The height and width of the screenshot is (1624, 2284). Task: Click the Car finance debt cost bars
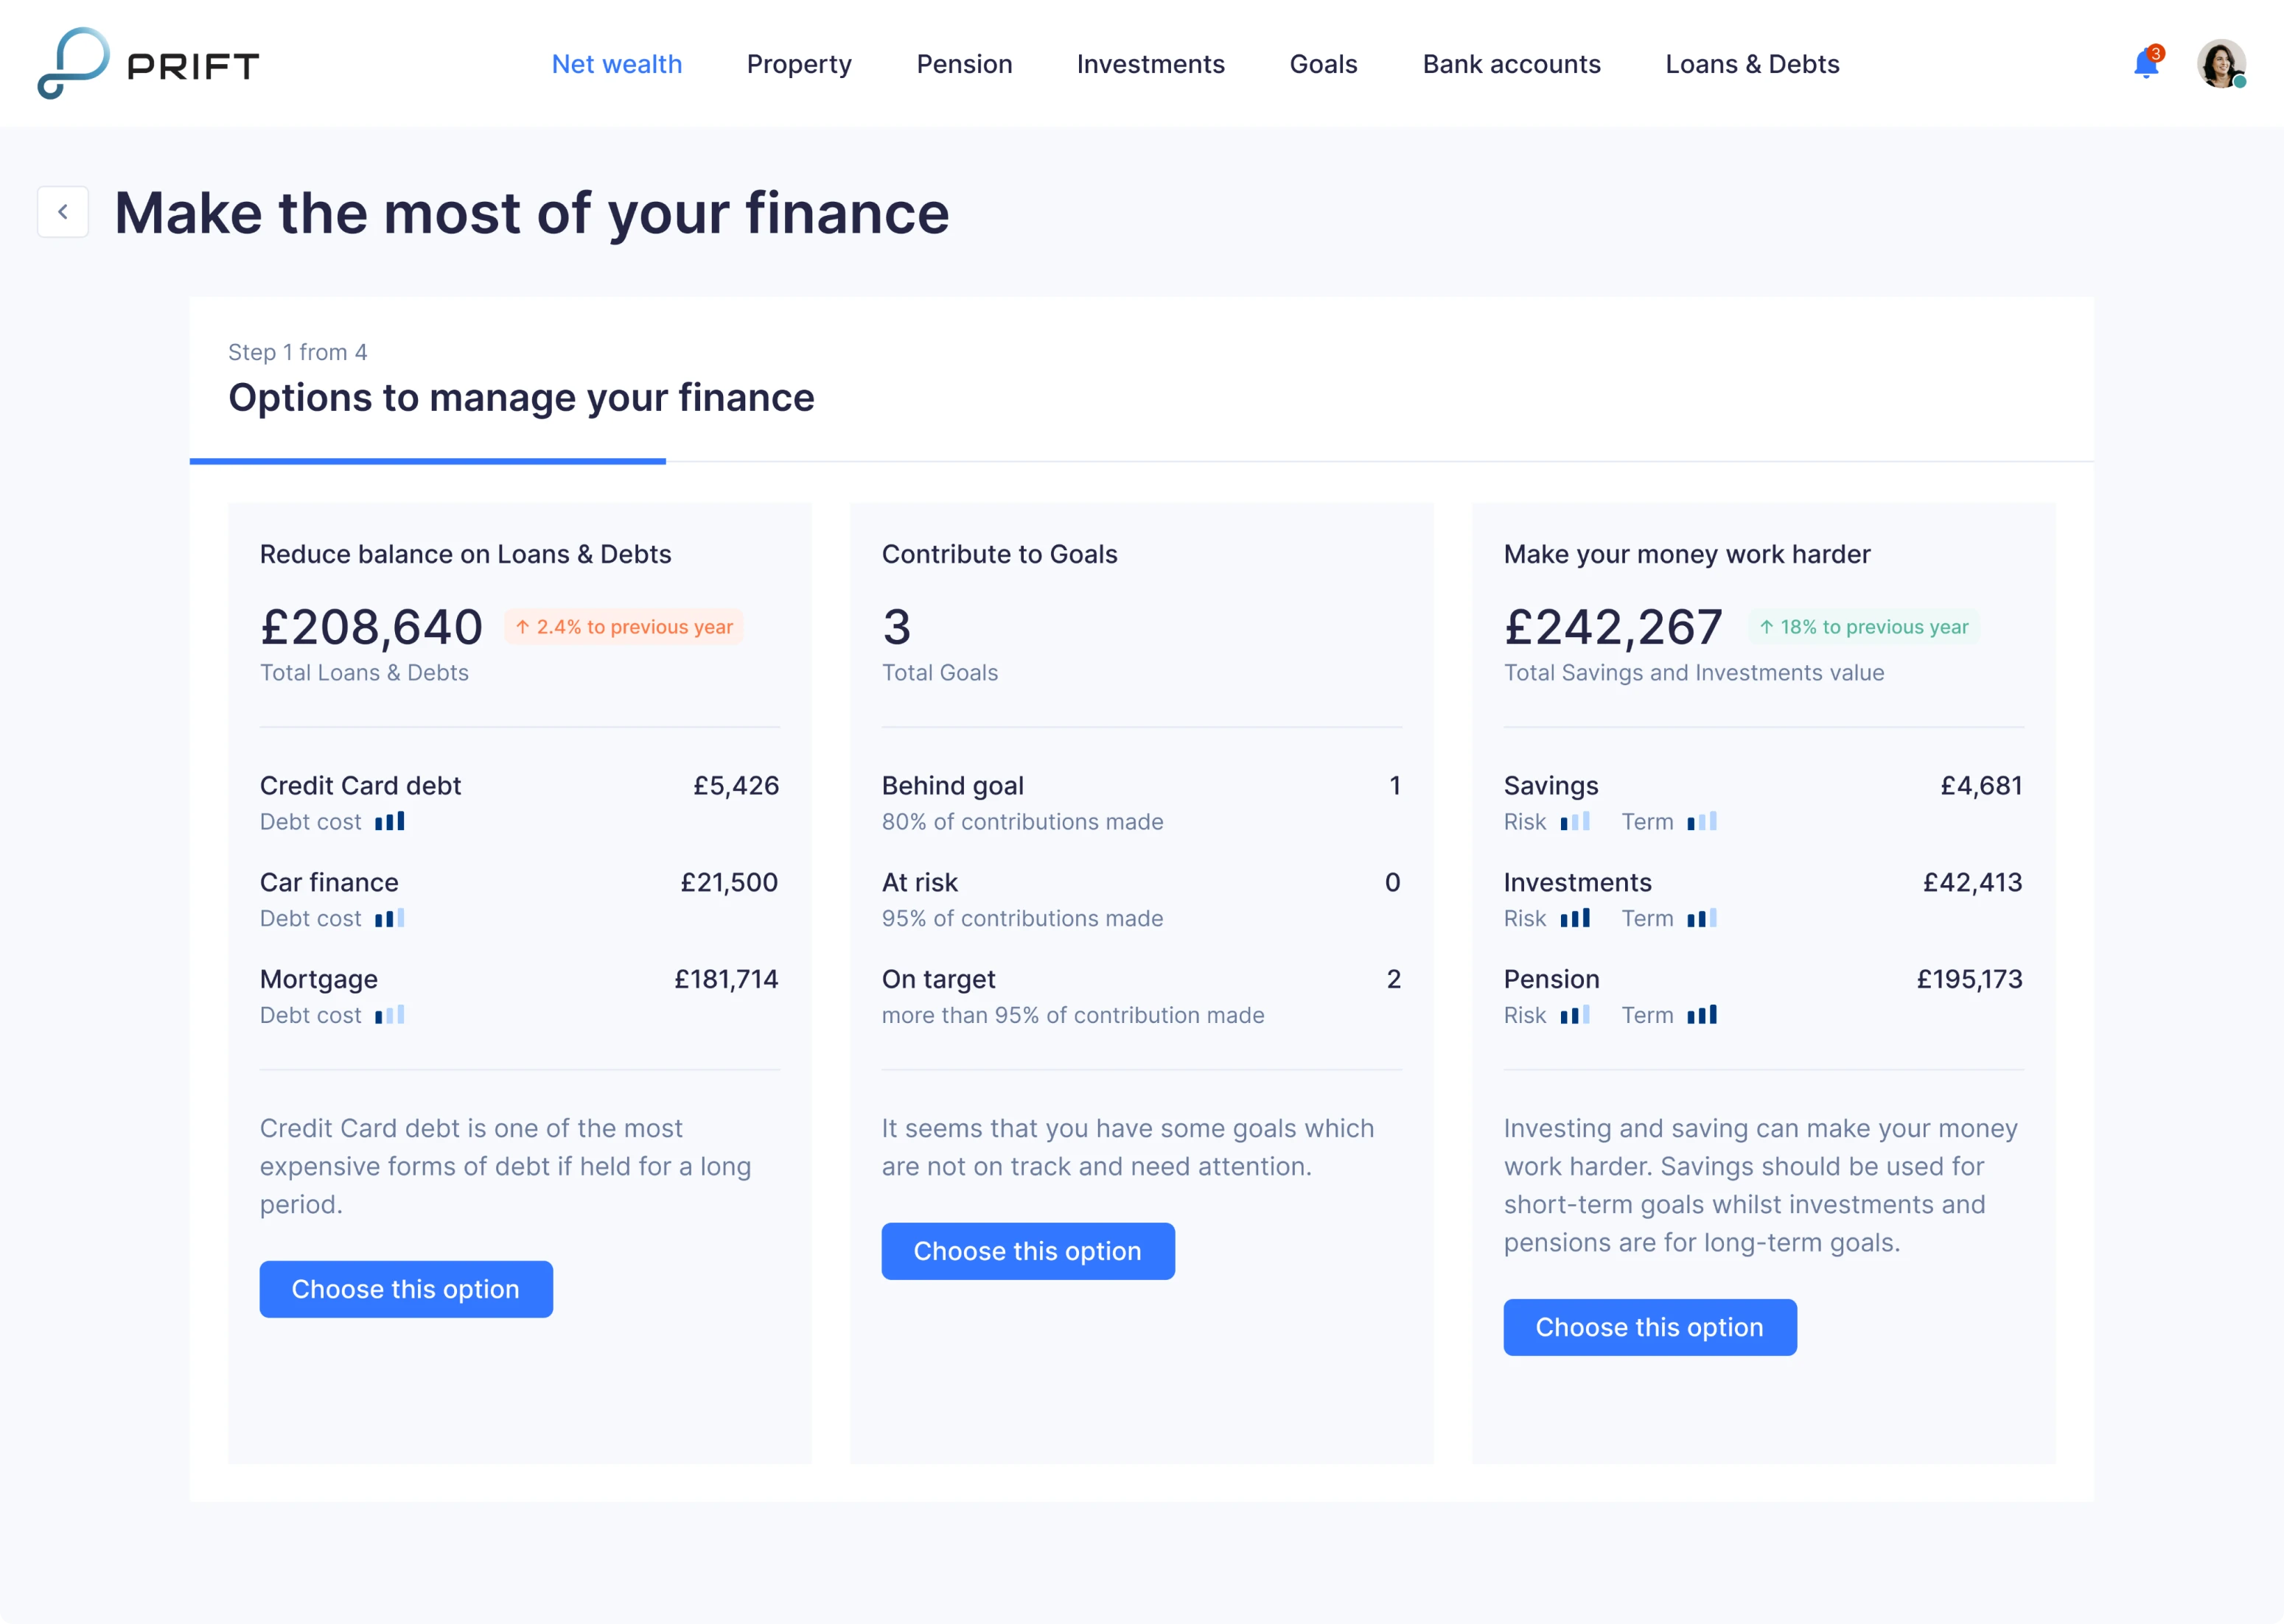click(391, 918)
